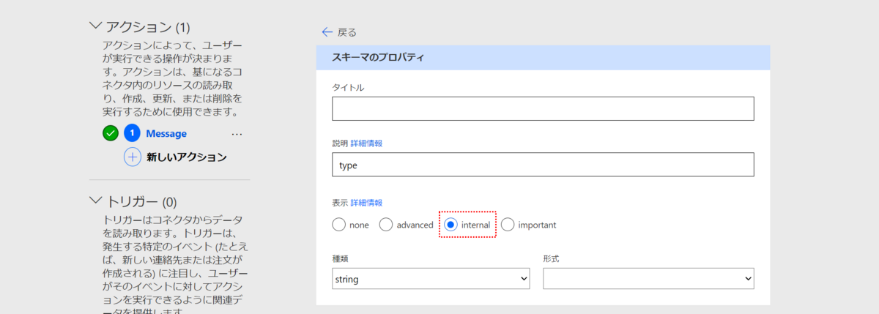This screenshot has height=314, width=879.
Task: Click the green checkmark icon beside Message
Action: [111, 133]
